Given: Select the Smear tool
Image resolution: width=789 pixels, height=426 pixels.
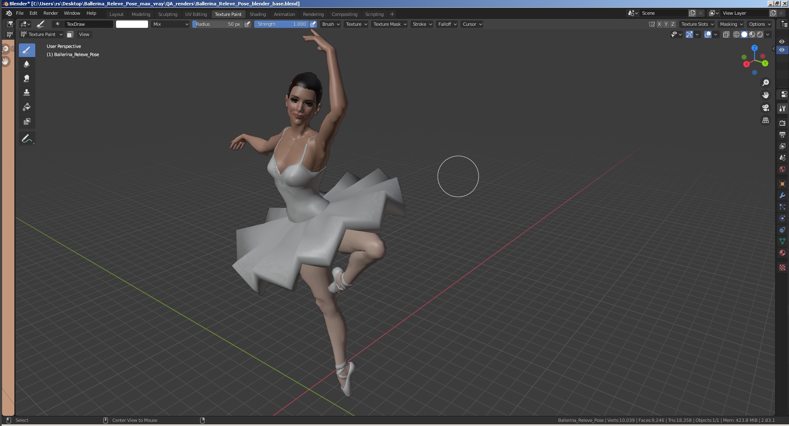Looking at the screenshot, I should (x=27, y=79).
